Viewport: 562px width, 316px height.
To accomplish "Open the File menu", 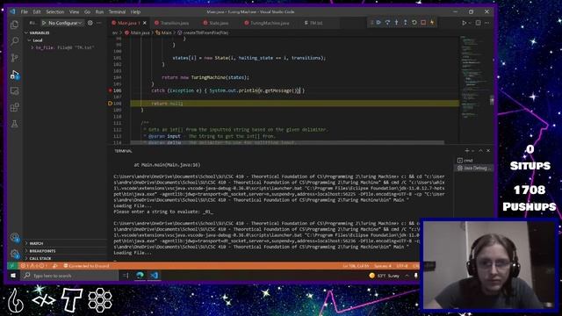I will click(x=25, y=11).
